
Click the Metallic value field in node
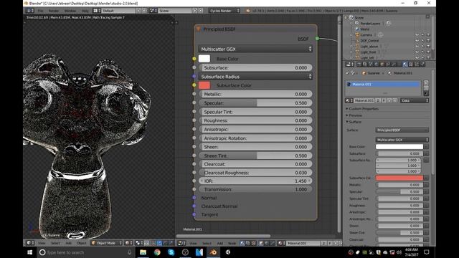(x=255, y=94)
